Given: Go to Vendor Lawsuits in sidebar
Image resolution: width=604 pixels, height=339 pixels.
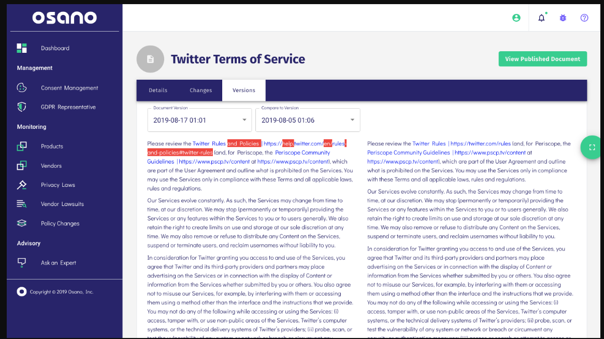Looking at the screenshot, I should (62, 204).
